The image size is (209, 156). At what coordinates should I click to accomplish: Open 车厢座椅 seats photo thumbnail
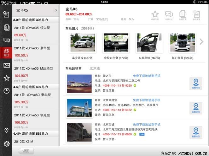[149, 42]
